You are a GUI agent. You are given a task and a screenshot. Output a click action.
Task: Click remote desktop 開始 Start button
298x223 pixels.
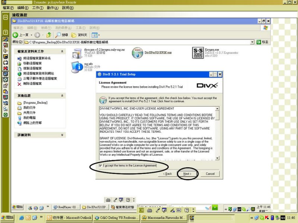(x=18, y=207)
